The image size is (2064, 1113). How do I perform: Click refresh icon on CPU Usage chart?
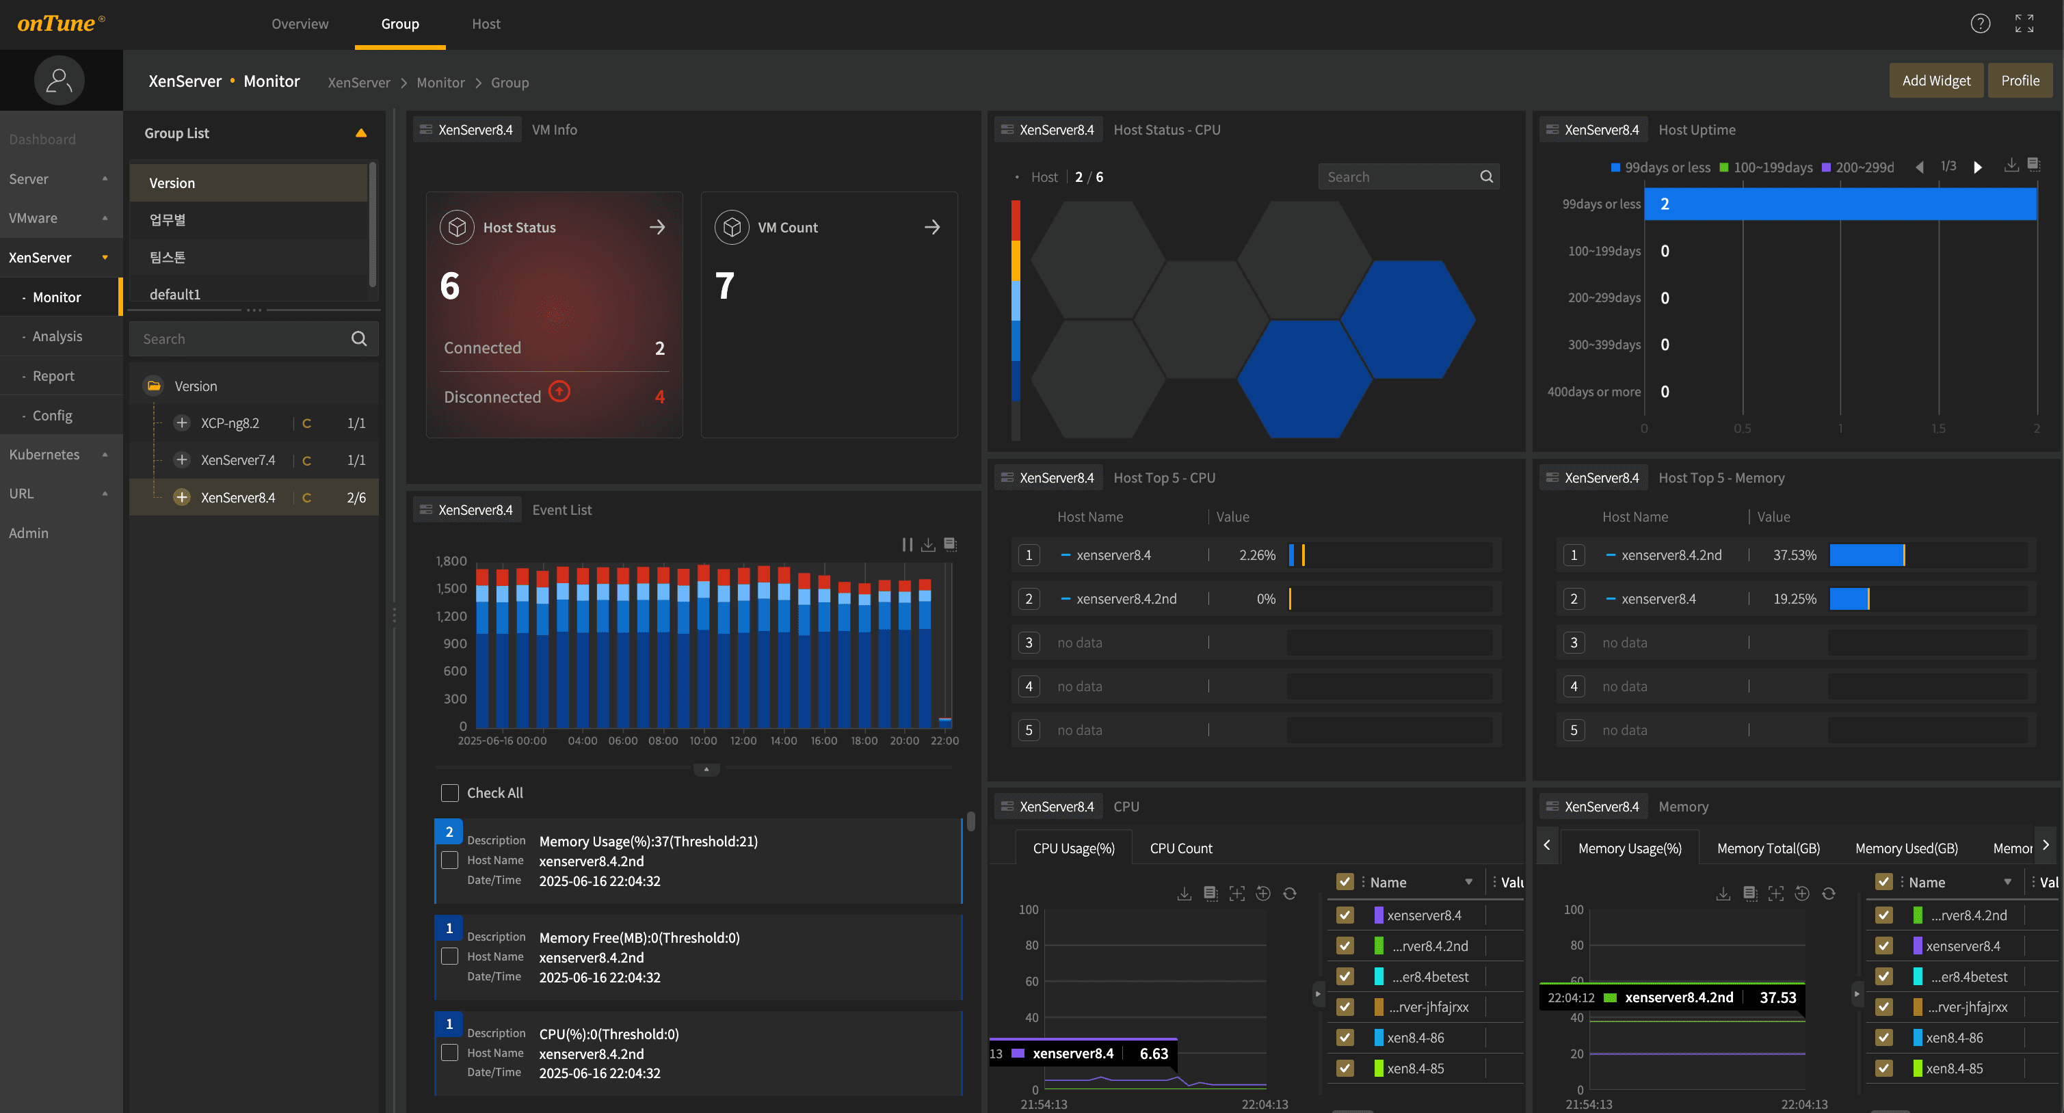[x=1289, y=894]
